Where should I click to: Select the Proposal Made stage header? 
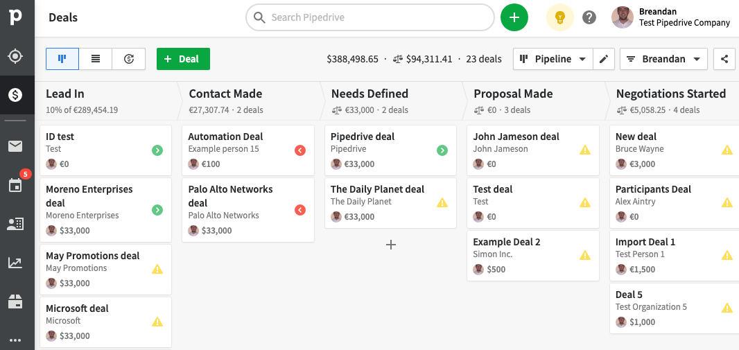pyautogui.click(x=534, y=100)
